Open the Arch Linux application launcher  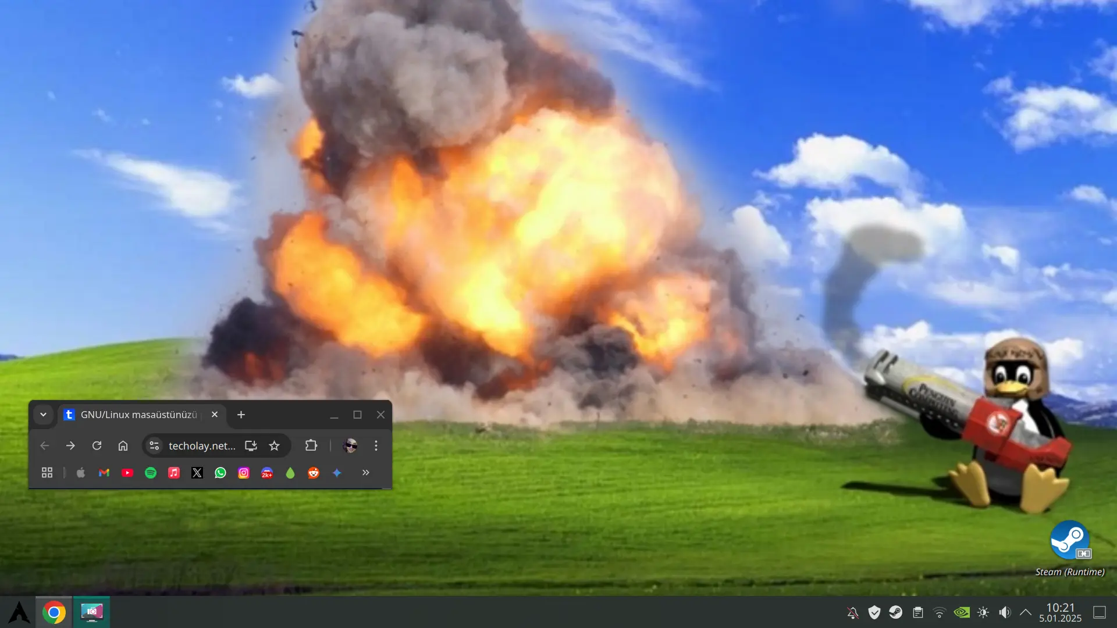coord(19,612)
